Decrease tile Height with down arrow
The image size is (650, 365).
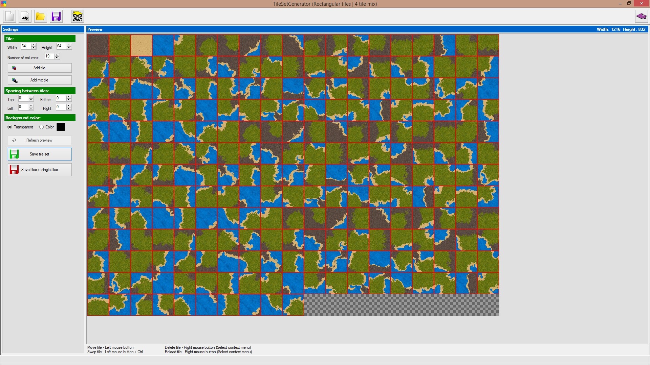click(x=69, y=48)
